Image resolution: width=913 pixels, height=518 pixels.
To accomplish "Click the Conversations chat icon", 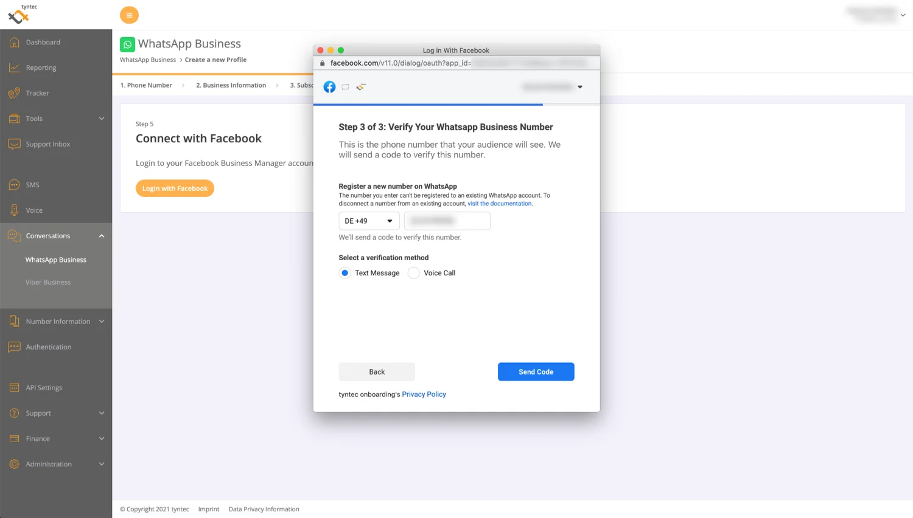I will 14,236.
